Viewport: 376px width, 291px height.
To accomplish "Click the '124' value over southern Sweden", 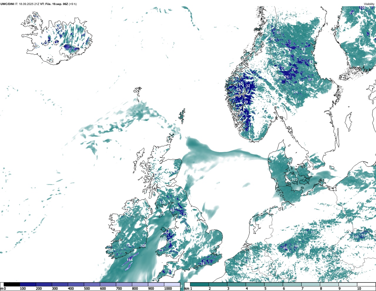I will coord(295,92).
